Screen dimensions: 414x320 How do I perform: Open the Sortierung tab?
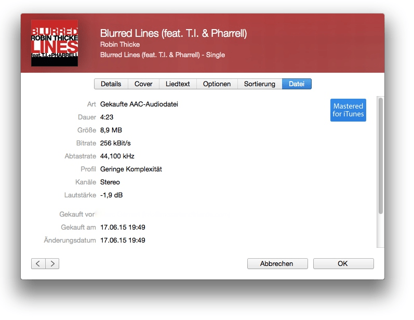coord(260,84)
